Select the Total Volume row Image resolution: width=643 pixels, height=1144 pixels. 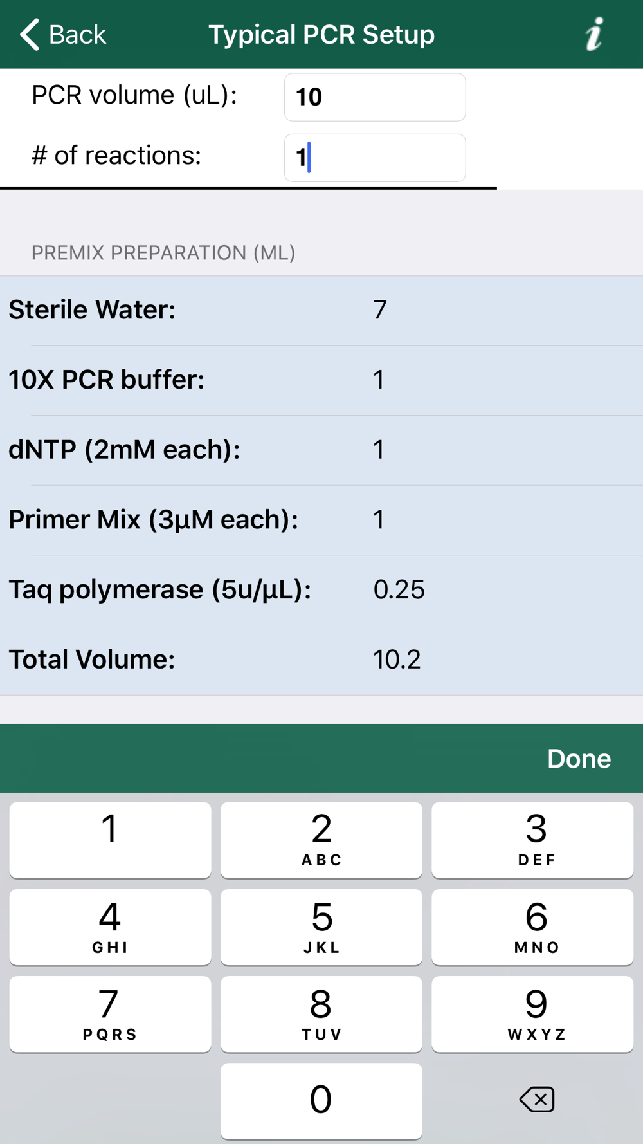click(x=321, y=660)
